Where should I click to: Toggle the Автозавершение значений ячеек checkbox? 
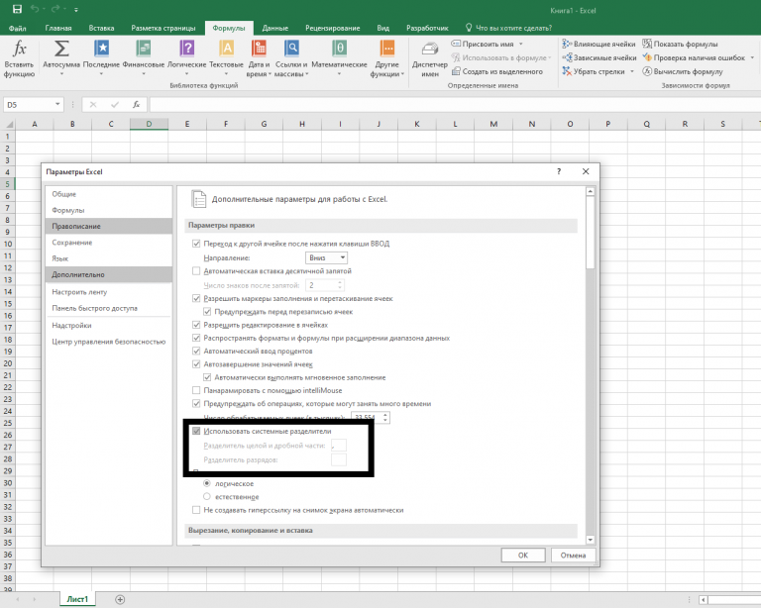click(x=196, y=363)
